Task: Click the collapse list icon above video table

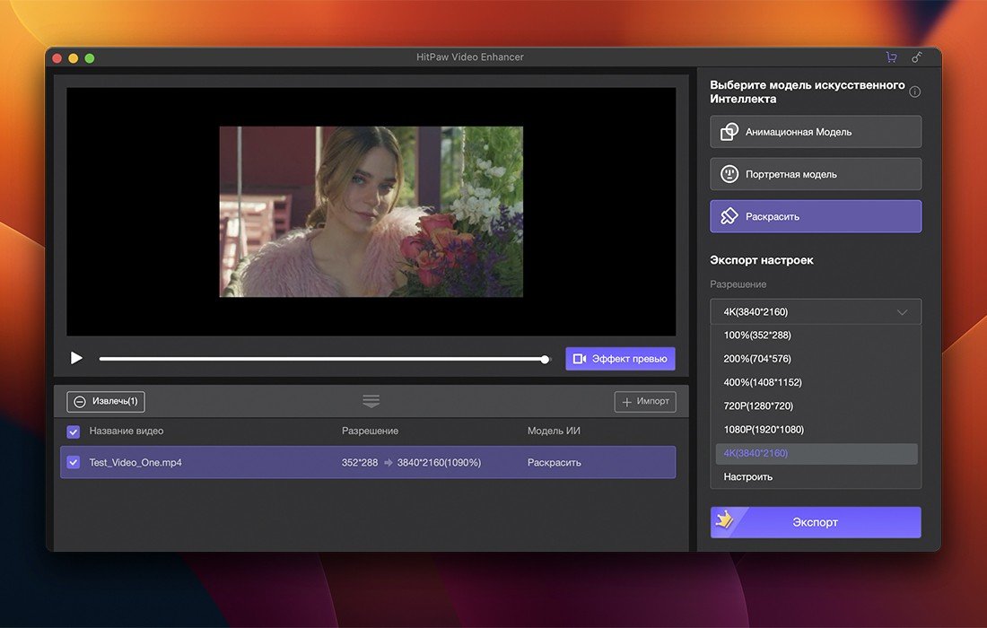Action: (371, 401)
